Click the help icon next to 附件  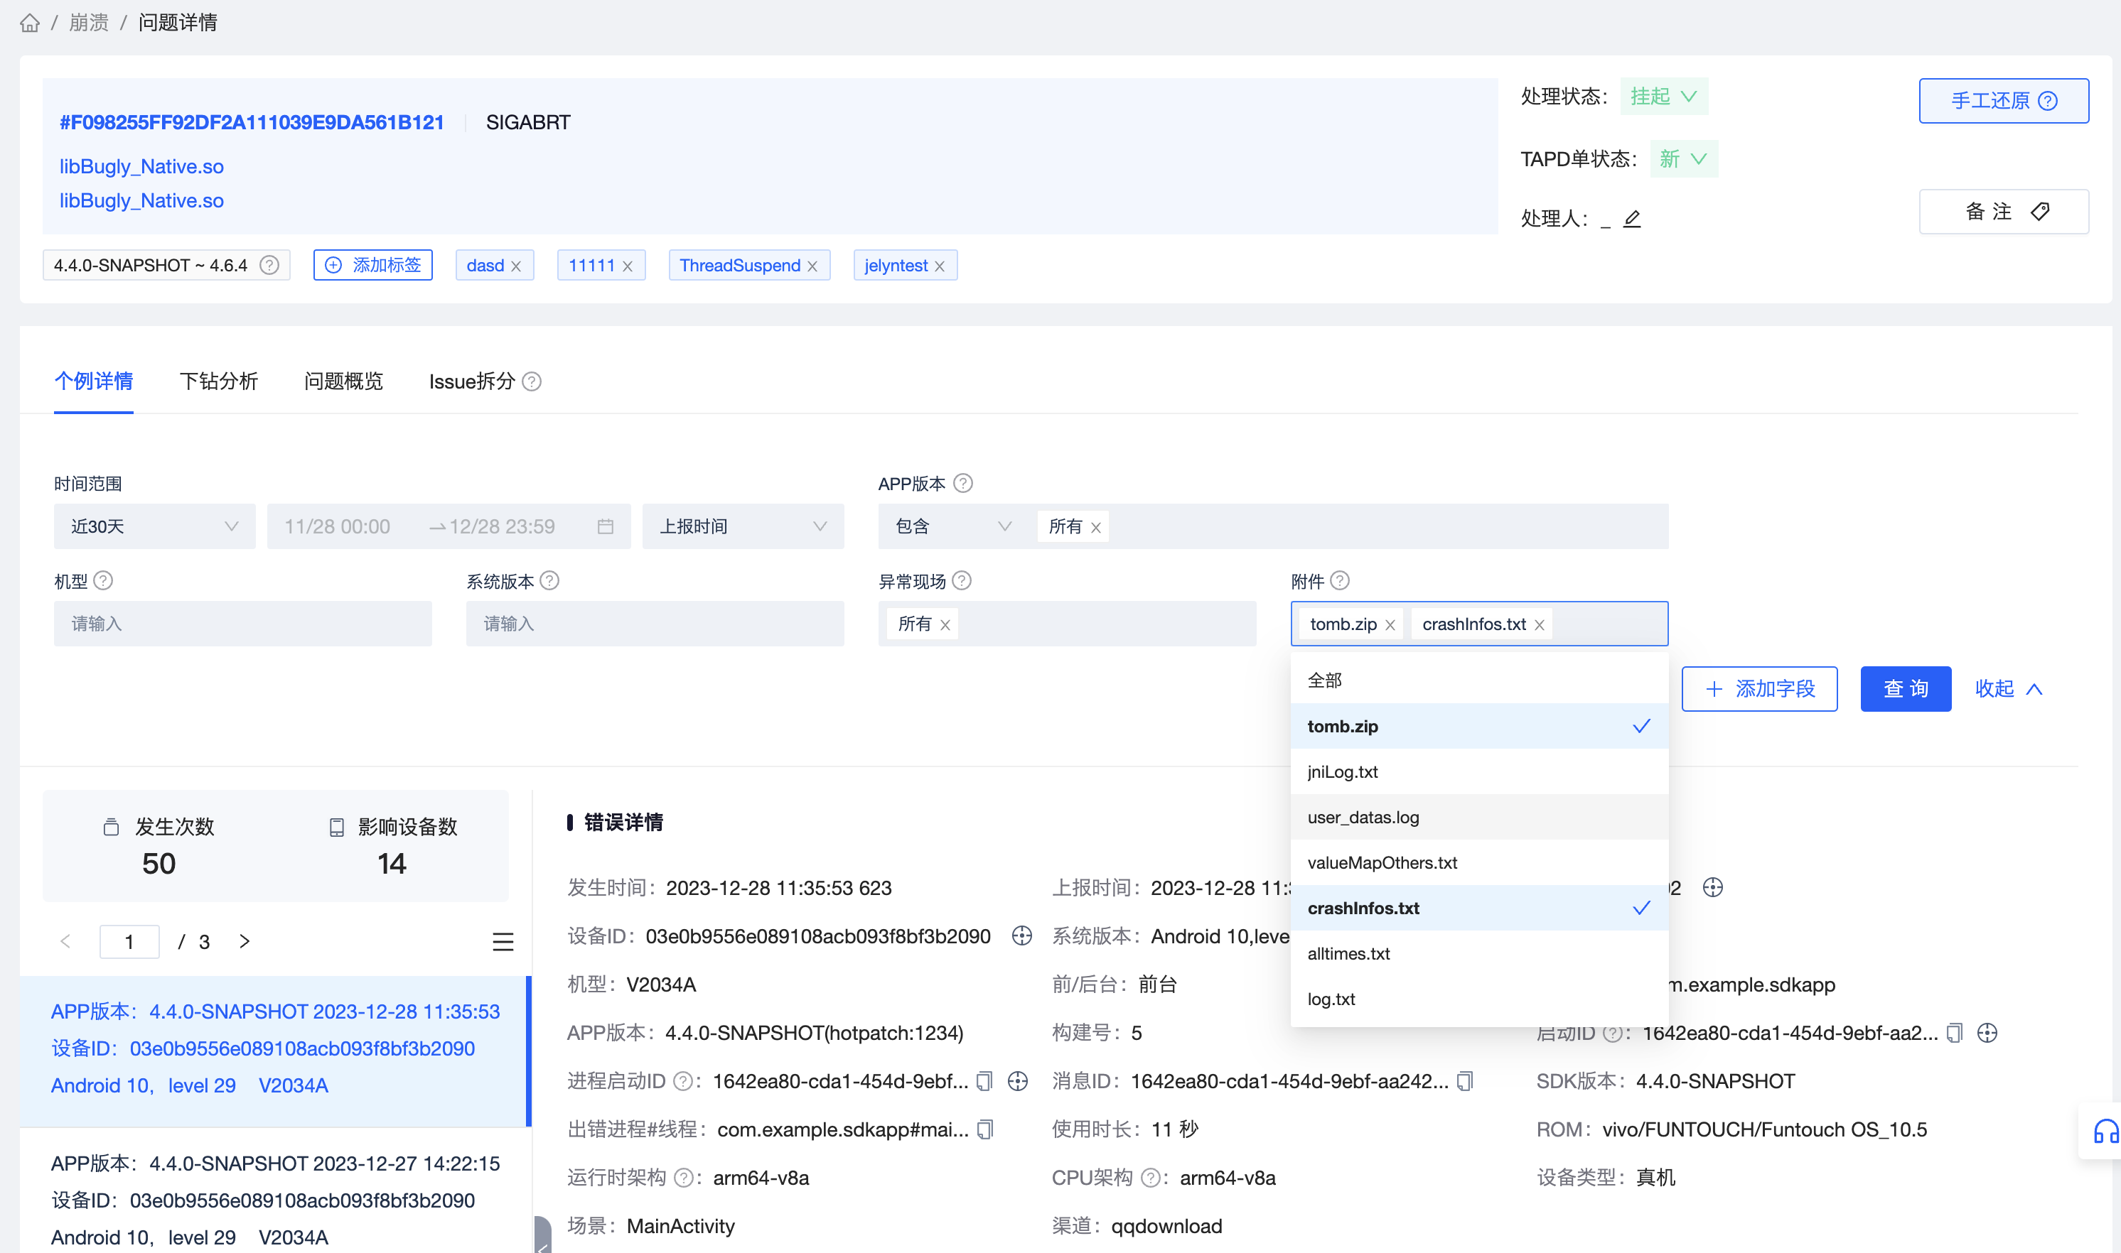pos(1340,581)
